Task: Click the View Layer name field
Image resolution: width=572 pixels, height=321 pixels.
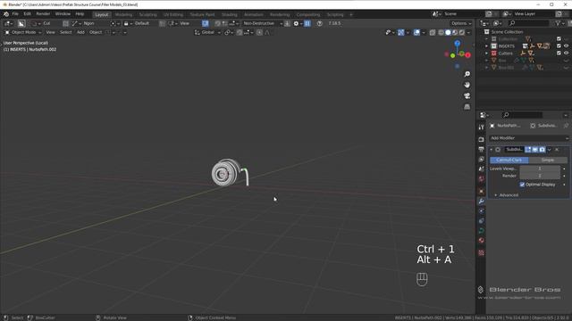Action: [x=534, y=14]
